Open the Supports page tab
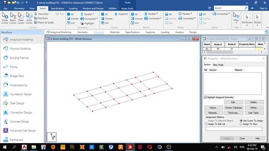This screenshot has width=269, height=151. [x=150, y=32]
